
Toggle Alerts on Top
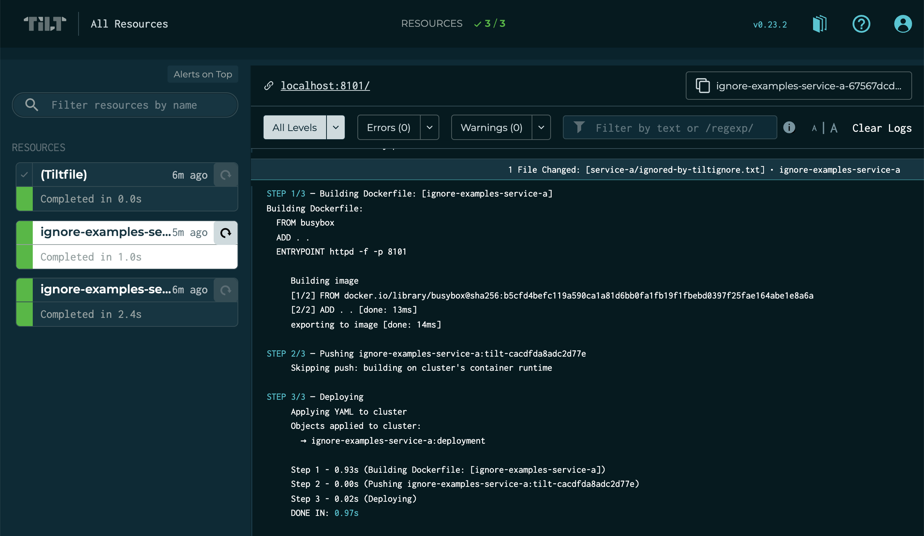pyautogui.click(x=203, y=74)
